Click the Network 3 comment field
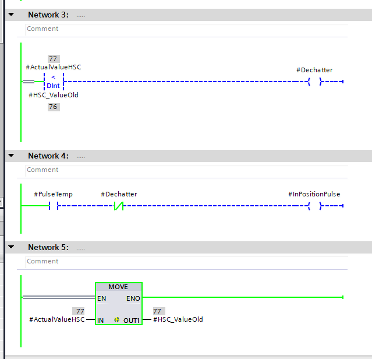The height and width of the screenshot is (359, 372). (186, 29)
